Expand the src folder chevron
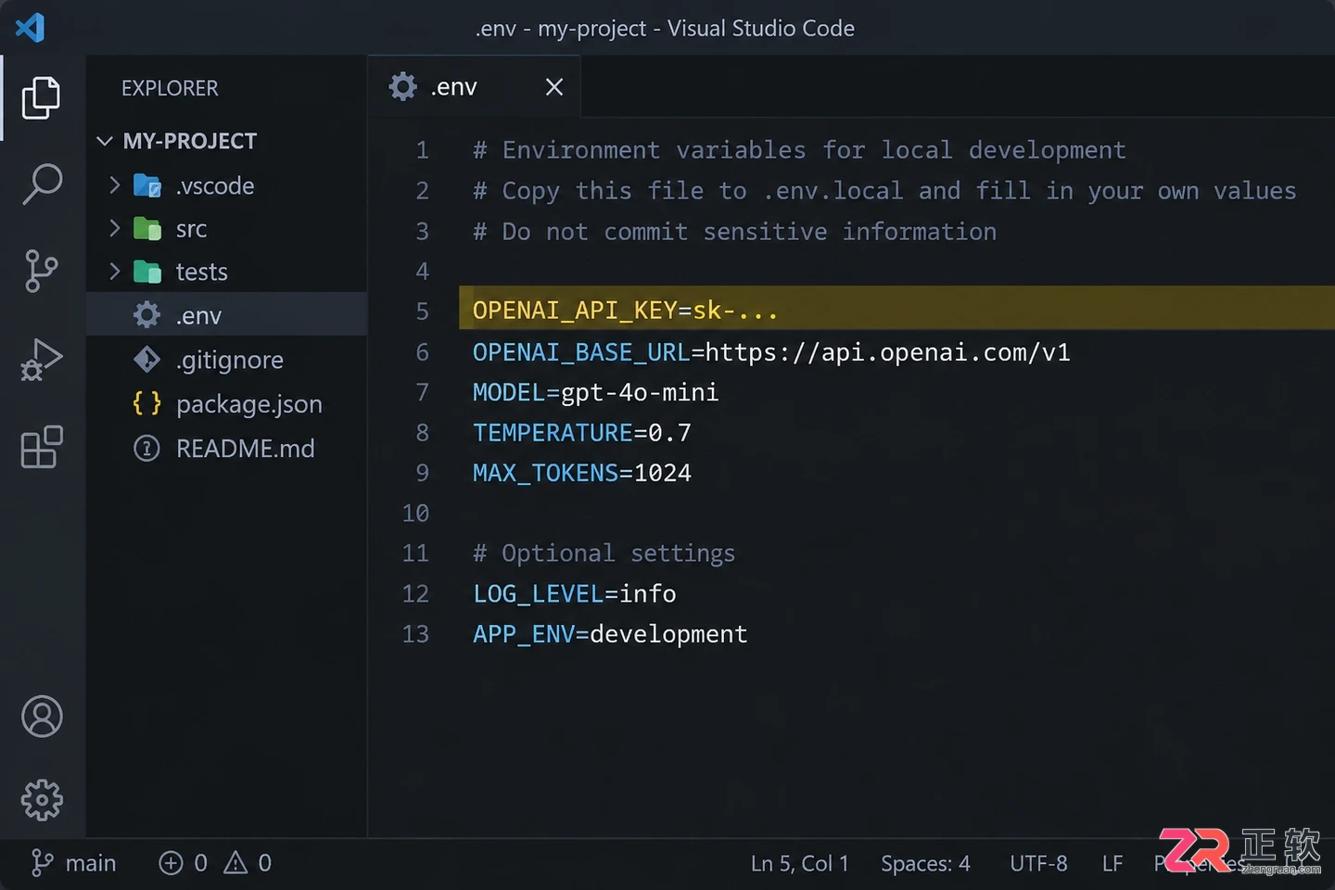 114,228
